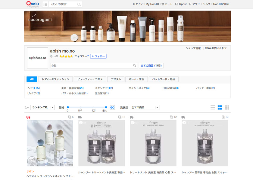Click the maximum price slider handle
This screenshot has width=253, height=180.
pos(106,107)
